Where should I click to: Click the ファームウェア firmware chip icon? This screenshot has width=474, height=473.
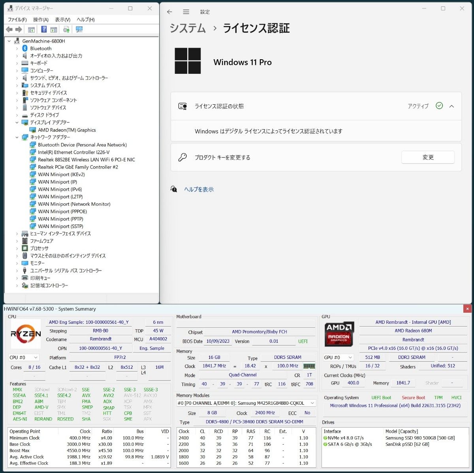point(25,241)
